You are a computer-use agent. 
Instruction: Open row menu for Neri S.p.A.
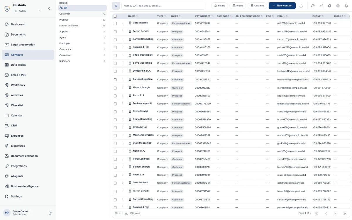[123, 151]
